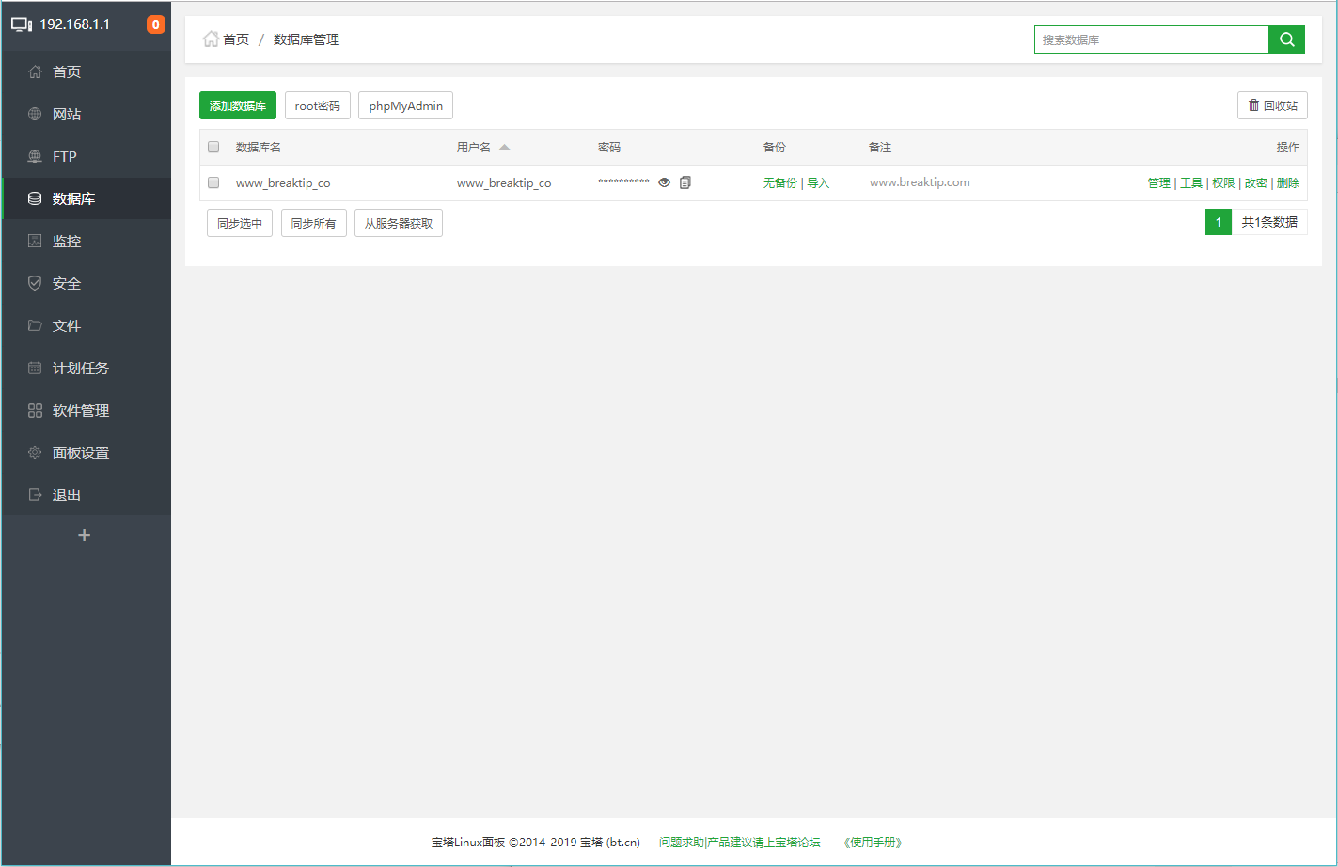
Task: Reveal the password with the eye icon
Action: (665, 182)
